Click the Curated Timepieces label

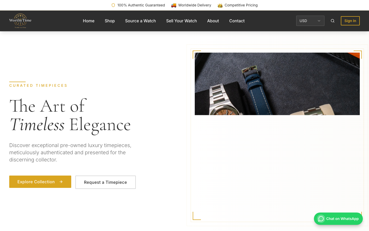point(38,85)
